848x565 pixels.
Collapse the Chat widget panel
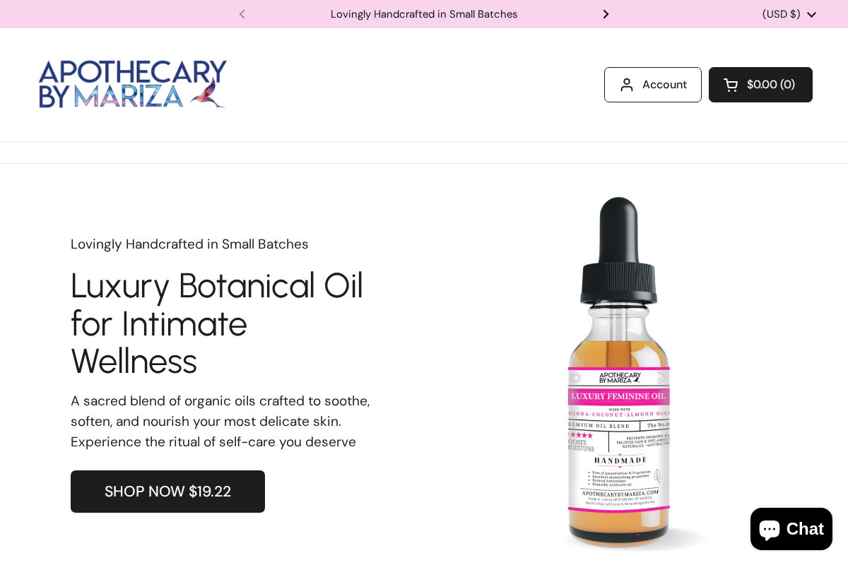[x=791, y=528]
